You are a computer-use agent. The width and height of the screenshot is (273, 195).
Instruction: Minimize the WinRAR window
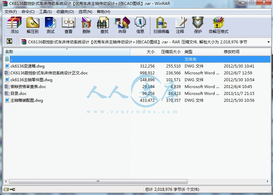[243, 2]
